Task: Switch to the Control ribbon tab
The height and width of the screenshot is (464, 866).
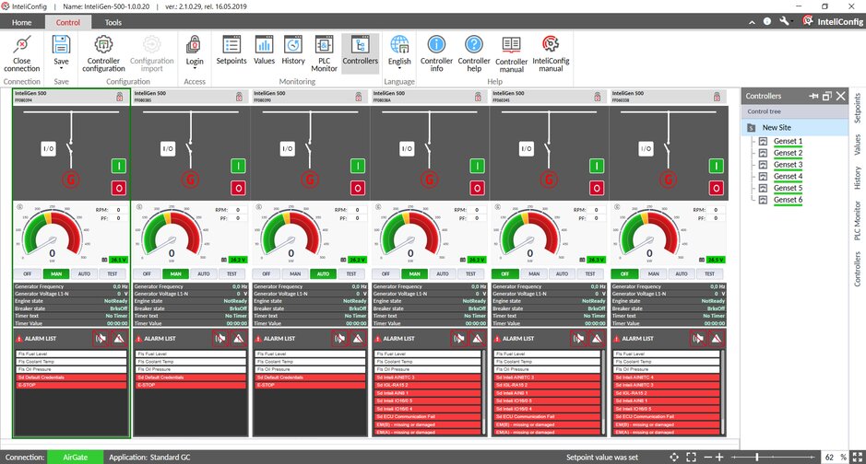Action: click(68, 22)
